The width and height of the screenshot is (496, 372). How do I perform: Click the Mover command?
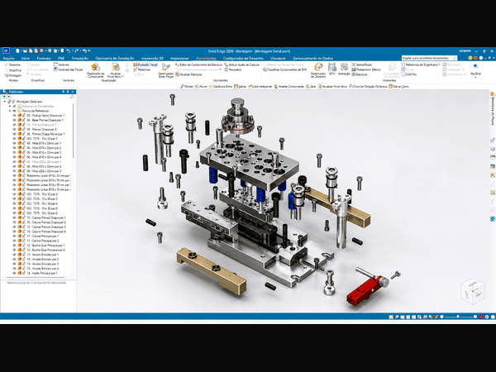[201, 86]
